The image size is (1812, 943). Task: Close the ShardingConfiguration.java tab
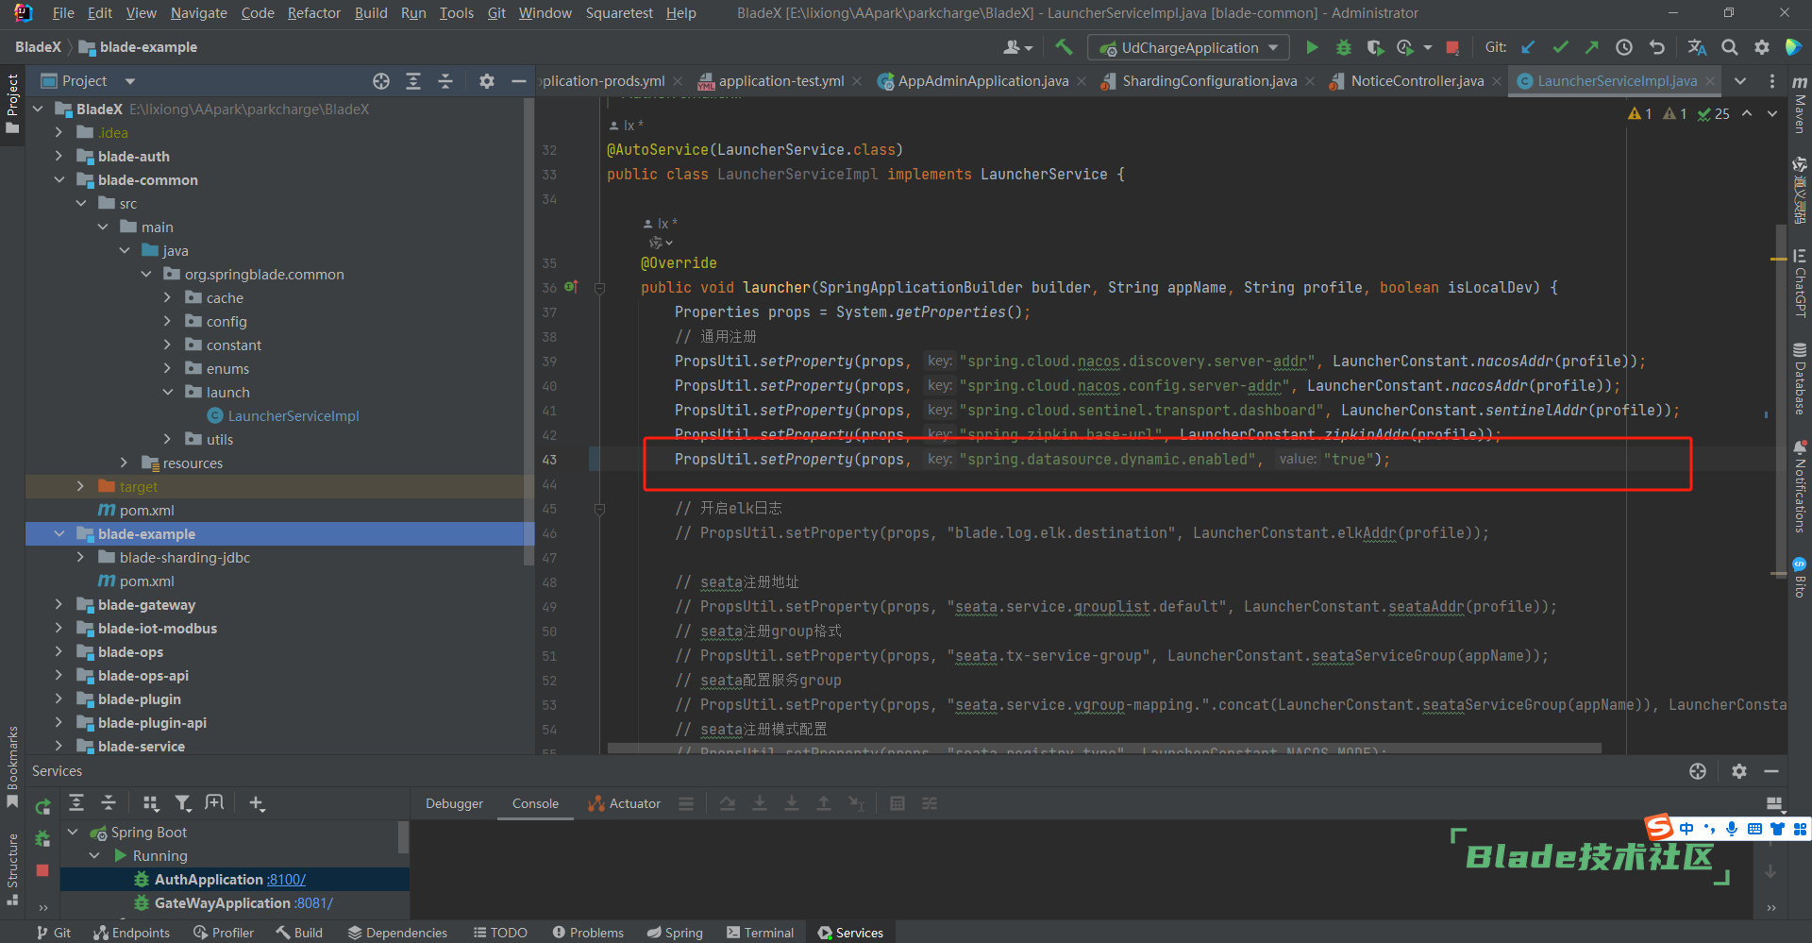(x=1310, y=81)
